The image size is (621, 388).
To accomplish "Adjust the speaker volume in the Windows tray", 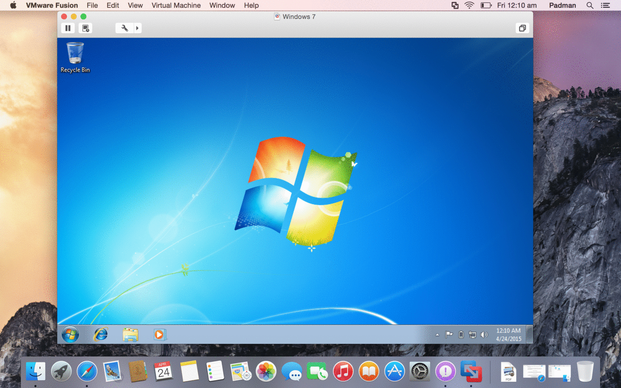I will [x=485, y=335].
